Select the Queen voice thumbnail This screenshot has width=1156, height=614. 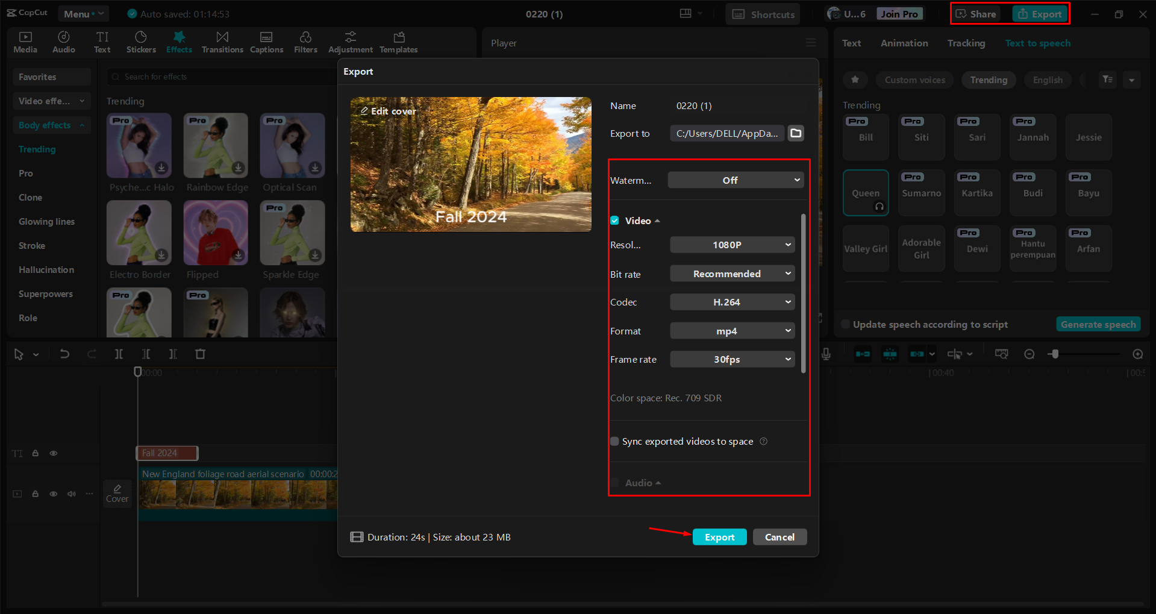(866, 192)
